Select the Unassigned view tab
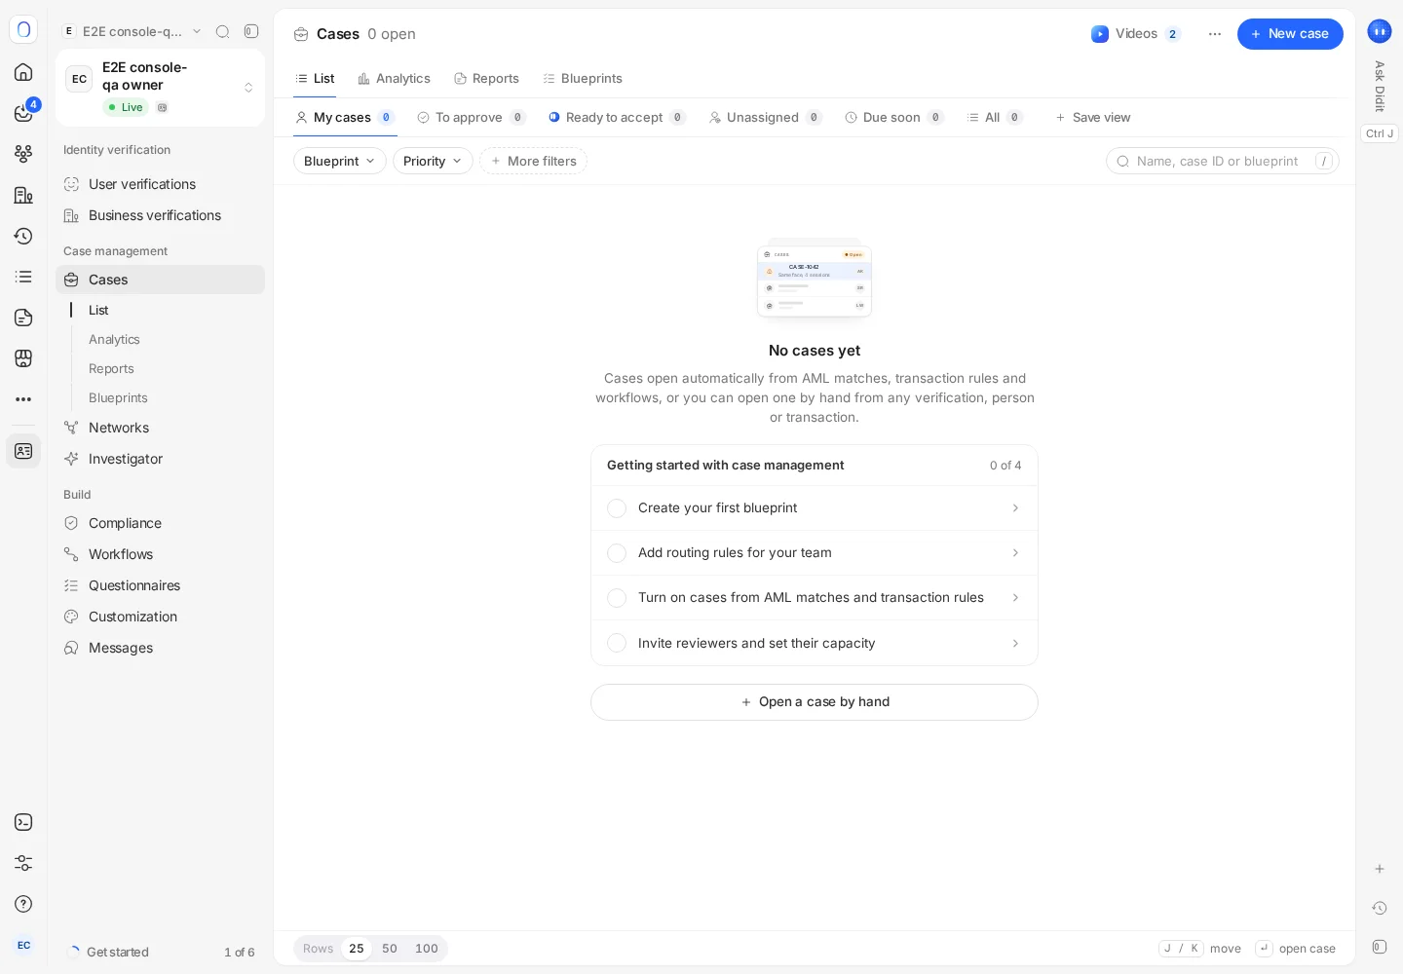Viewport: 1403px width, 974px height. tap(765, 118)
